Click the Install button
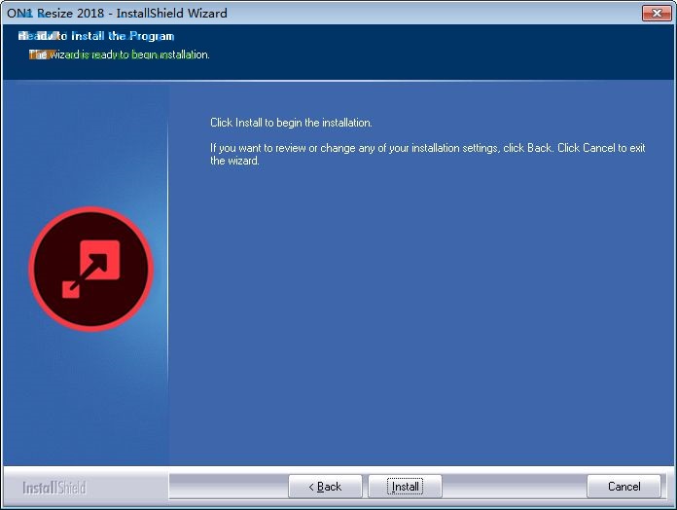Screen dimensions: 677x510 click(x=405, y=487)
